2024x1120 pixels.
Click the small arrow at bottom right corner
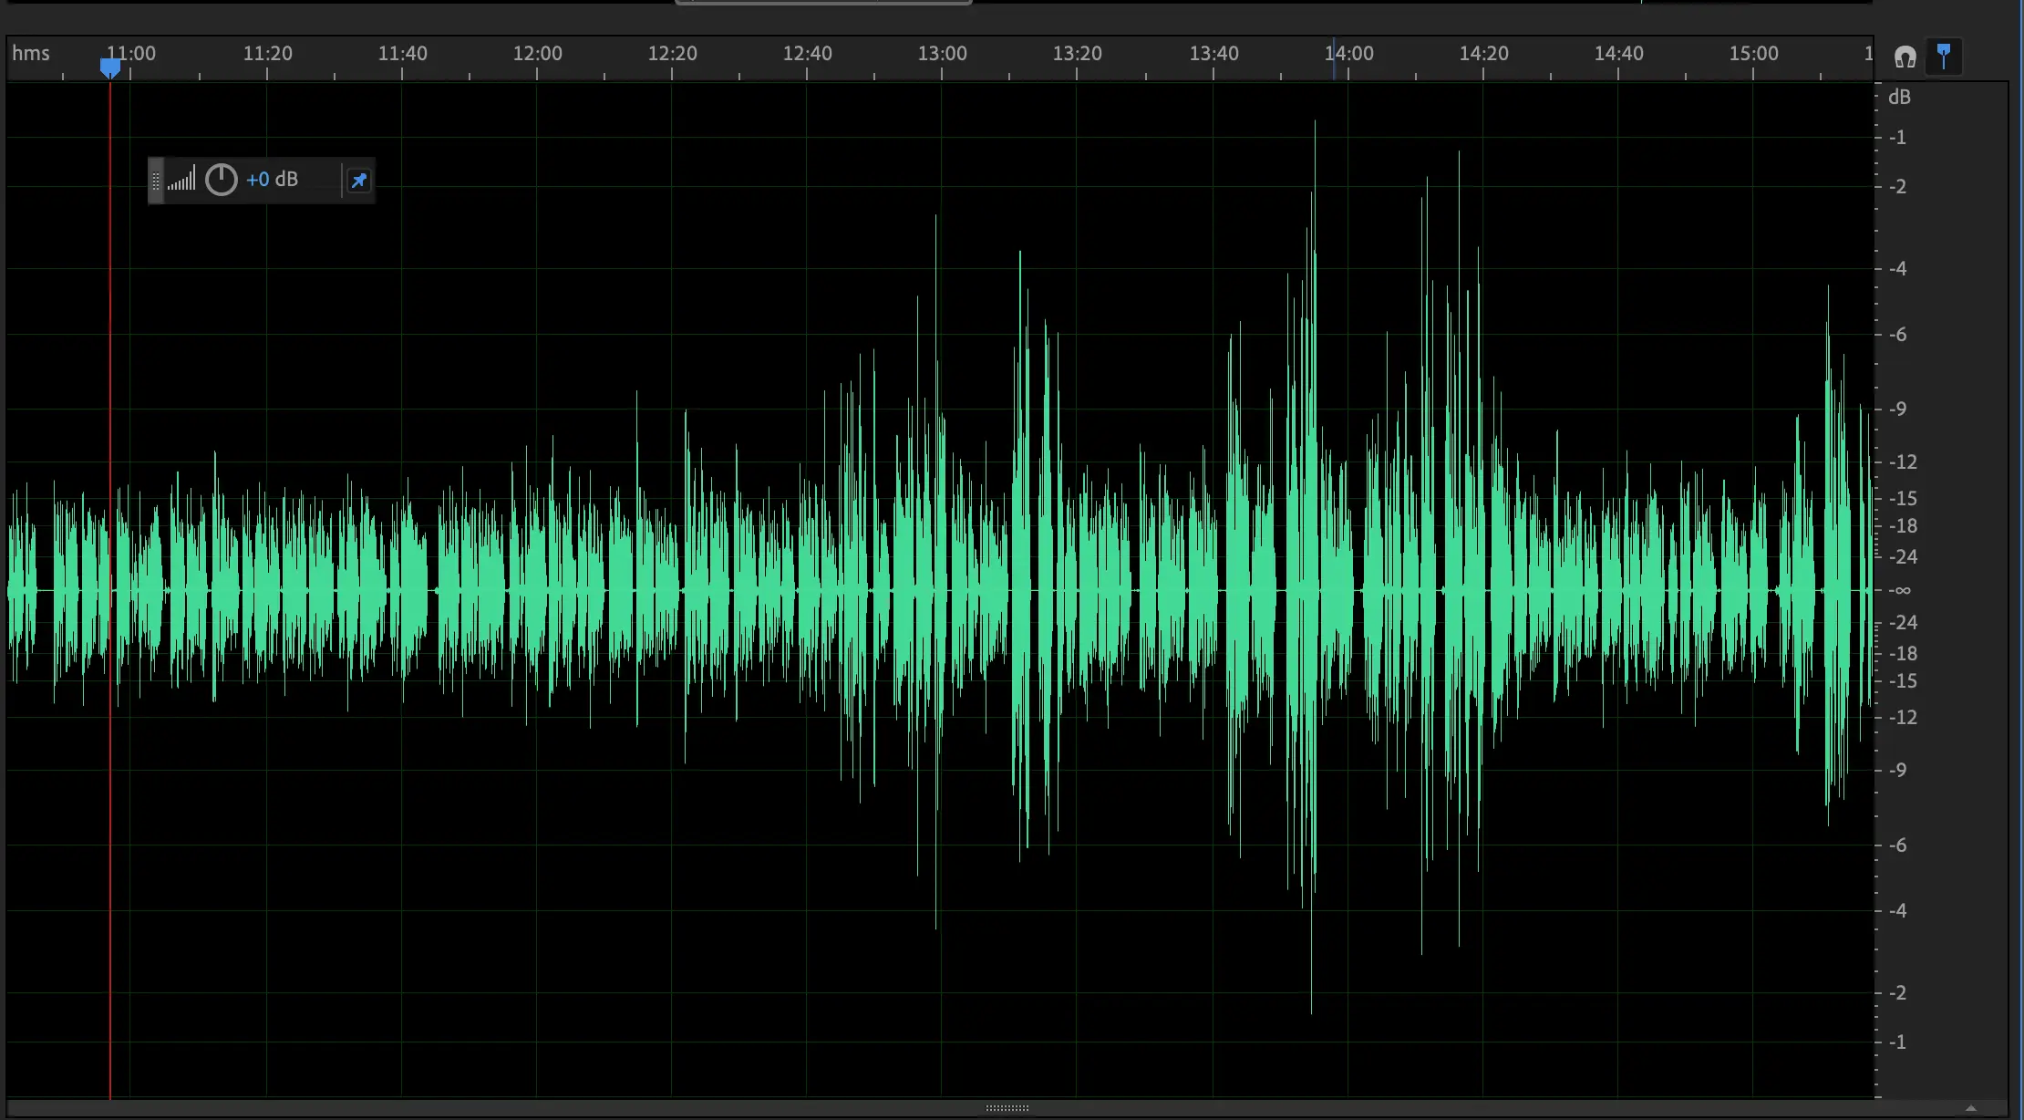[x=1970, y=1108]
